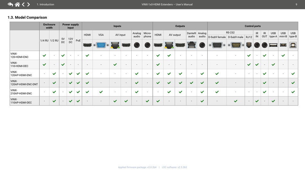The height and width of the screenshot is (171, 305).
Task: Click the '12V DC' column label
Action: point(71,40)
